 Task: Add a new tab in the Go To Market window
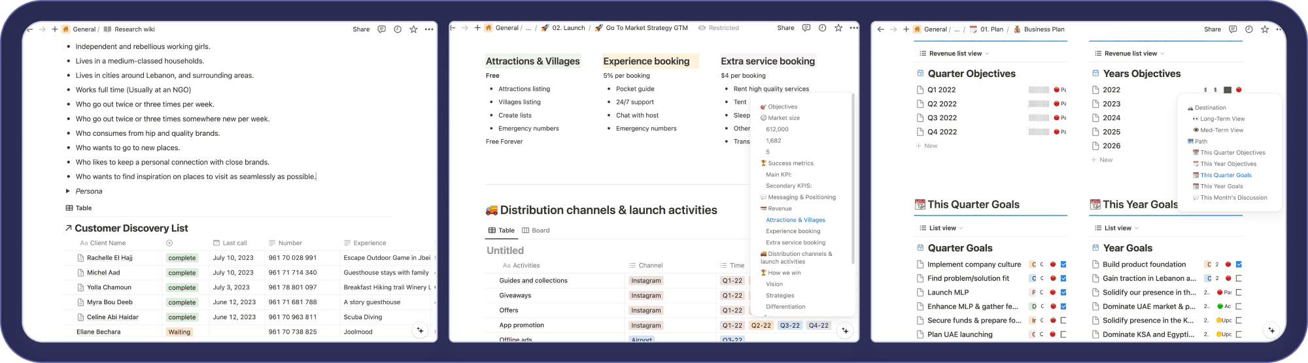point(477,28)
